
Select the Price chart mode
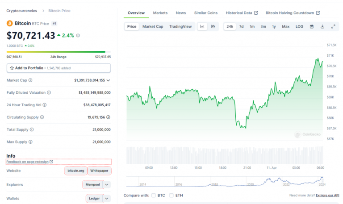132,26
